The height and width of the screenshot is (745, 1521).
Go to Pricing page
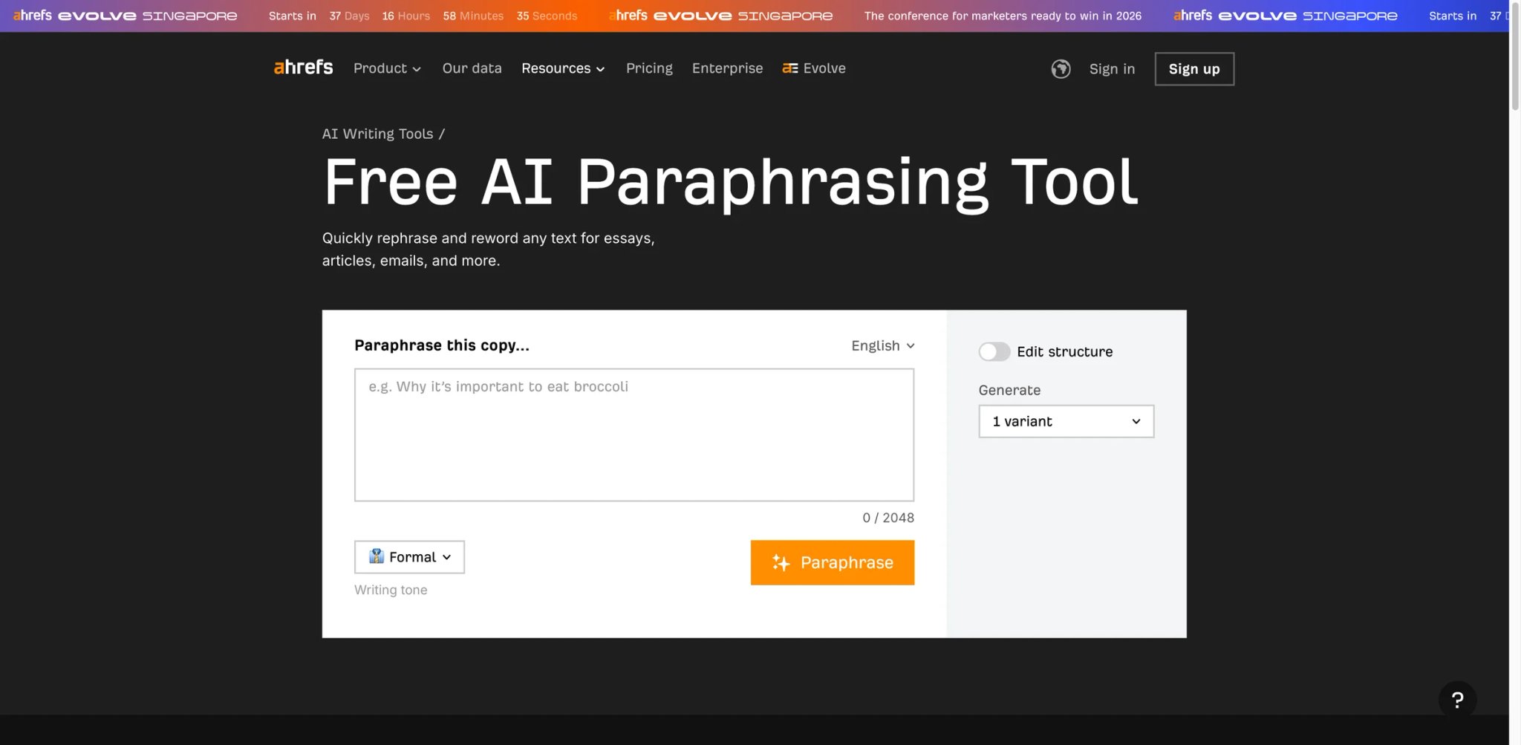click(x=649, y=68)
